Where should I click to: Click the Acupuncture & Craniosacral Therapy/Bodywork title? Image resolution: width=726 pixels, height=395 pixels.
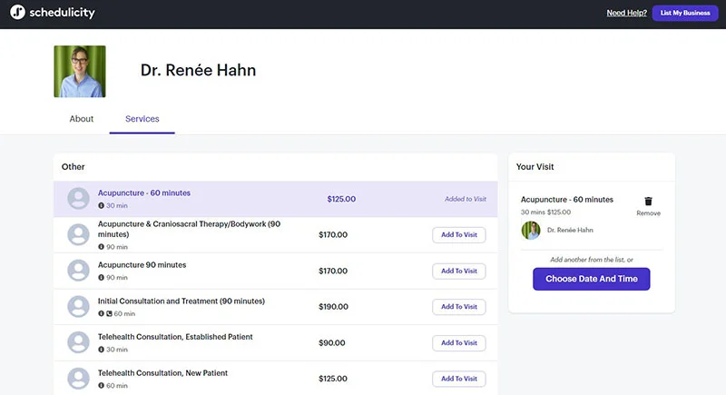click(x=189, y=229)
